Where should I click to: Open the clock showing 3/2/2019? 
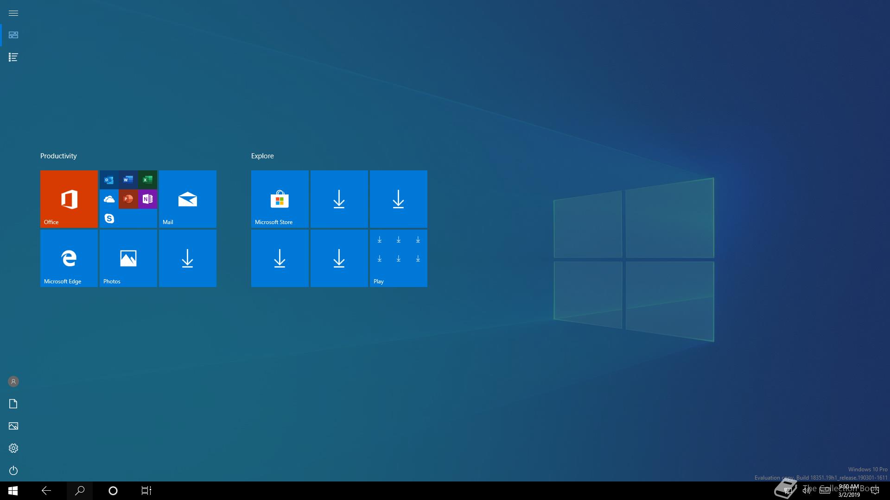[x=849, y=491]
